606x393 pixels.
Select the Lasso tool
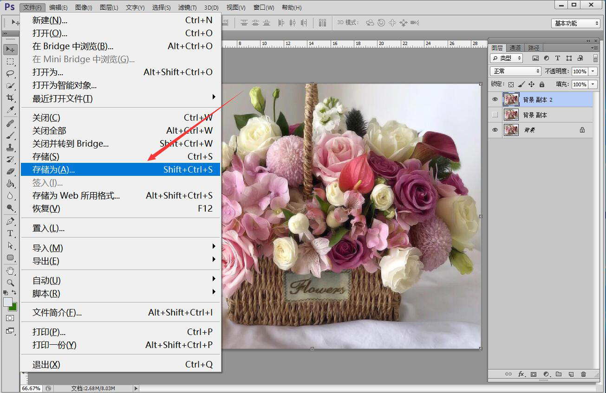tap(10, 74)
